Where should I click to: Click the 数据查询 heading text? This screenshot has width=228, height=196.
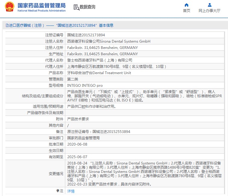pos(88,7)
